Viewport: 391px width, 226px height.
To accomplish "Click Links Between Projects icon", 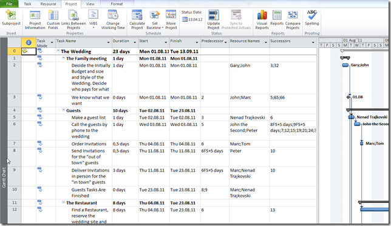I will point(73,15).
